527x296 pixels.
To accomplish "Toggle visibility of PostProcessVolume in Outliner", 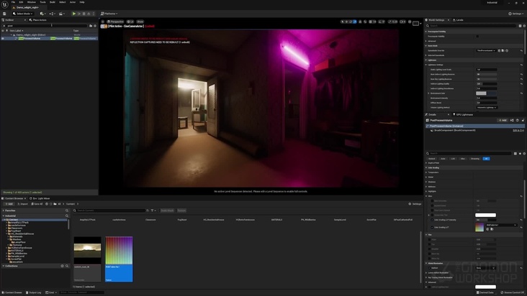I will (3, 38).
